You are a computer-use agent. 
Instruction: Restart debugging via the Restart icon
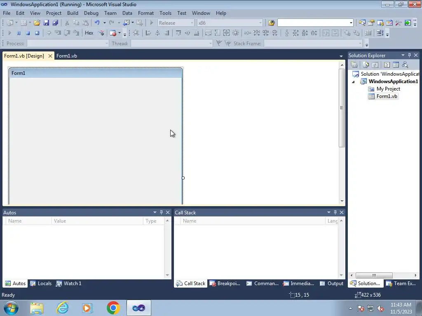click(x=37, y=33)
